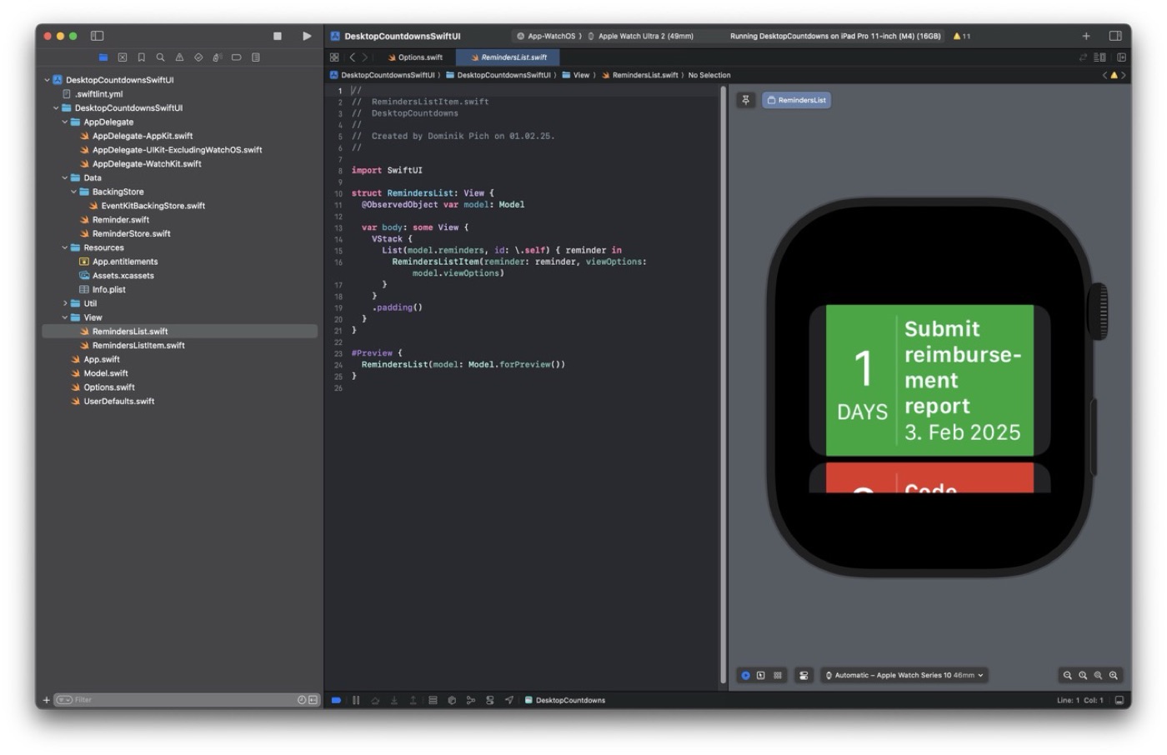This screenshot has width=1167, height=755.
Task: Open the Issue navigator warning-triangle icon
Action: [x=179, y=57]
